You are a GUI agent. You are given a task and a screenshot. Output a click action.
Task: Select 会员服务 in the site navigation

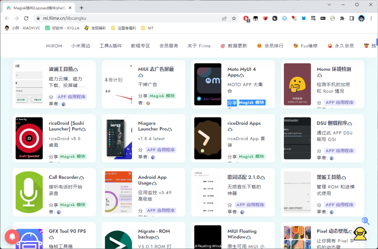pos(169,46)
